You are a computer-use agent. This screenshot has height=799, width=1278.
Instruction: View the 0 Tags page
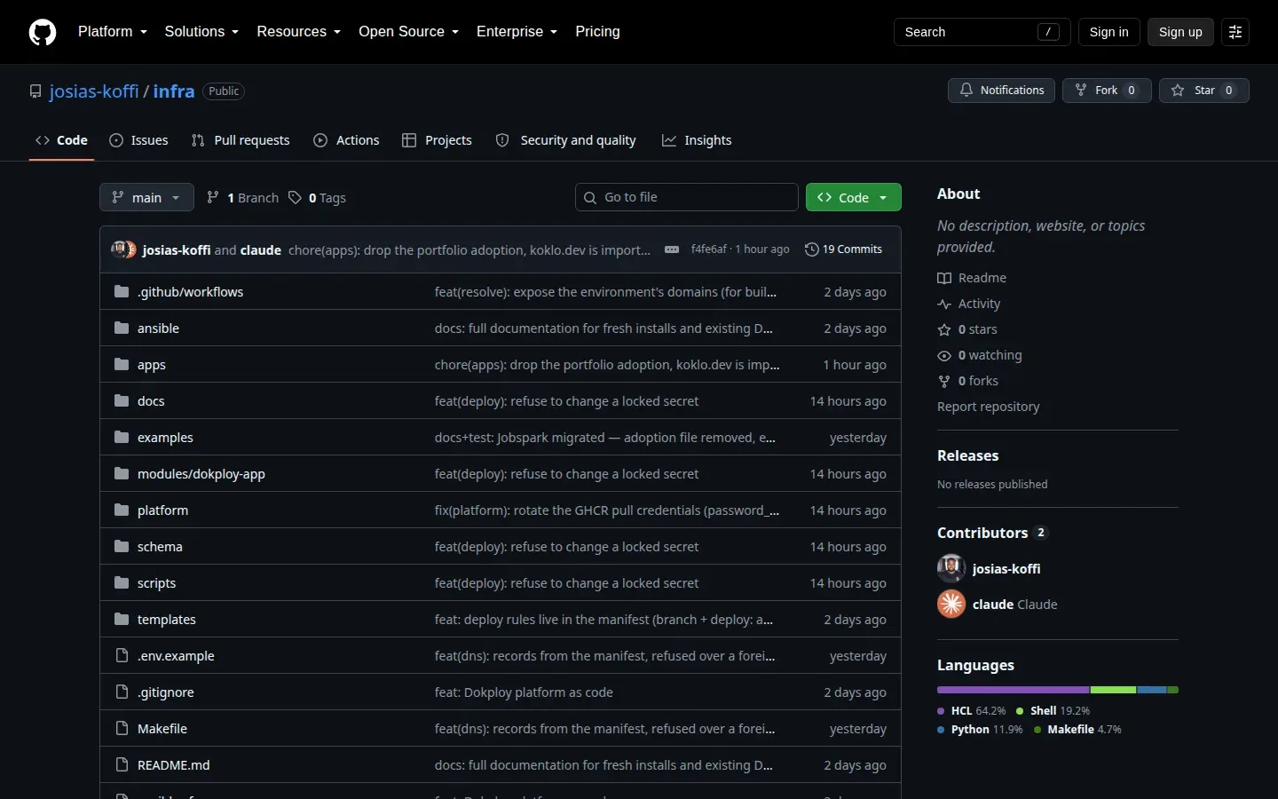[x=317, y=198]
